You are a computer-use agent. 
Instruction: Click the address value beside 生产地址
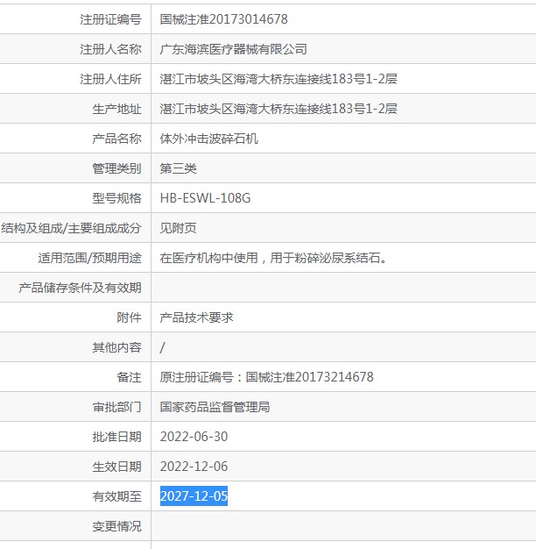coord(279,109)
